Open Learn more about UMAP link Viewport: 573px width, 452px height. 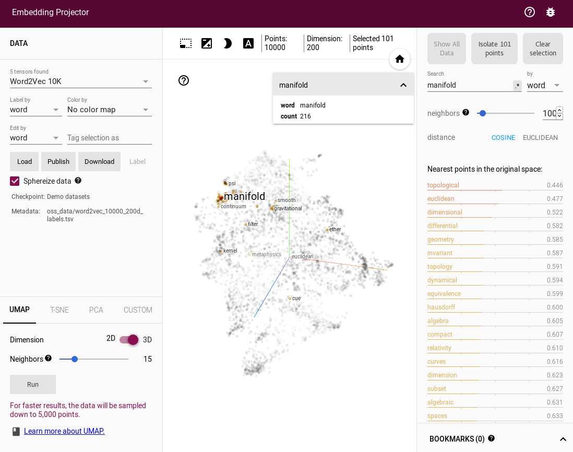64,431
